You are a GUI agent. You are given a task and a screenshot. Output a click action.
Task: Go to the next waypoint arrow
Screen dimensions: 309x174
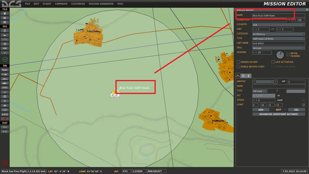point(276,82)
